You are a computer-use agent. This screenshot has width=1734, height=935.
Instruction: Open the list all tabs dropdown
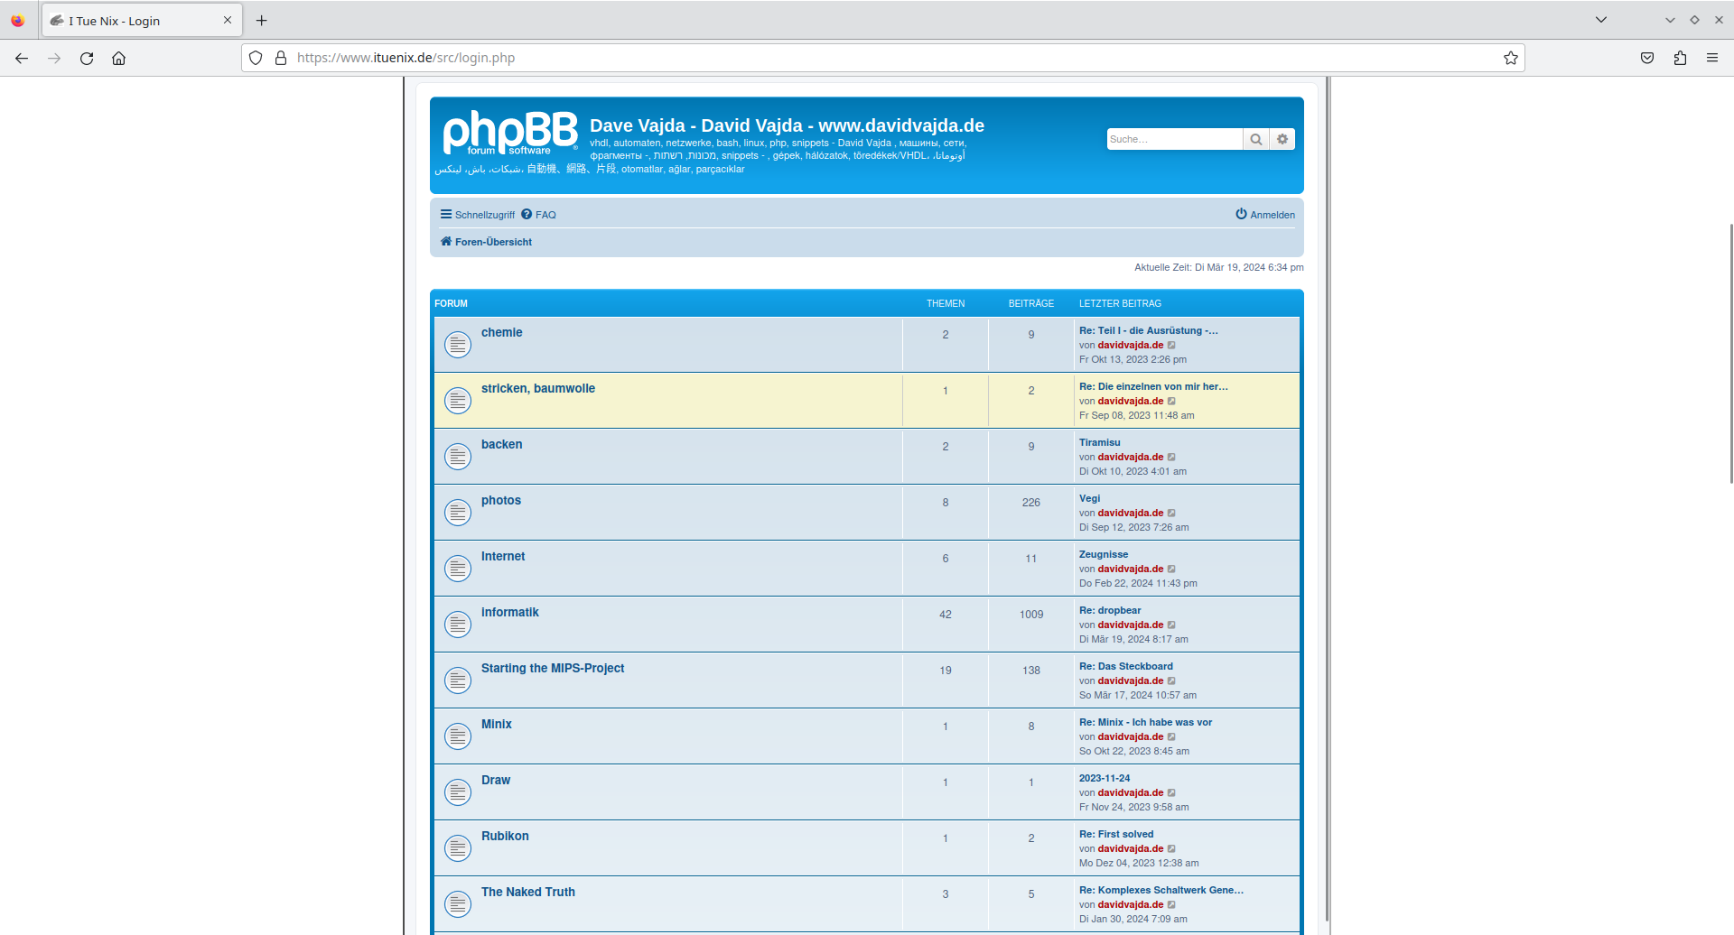tap(1600, 20)
